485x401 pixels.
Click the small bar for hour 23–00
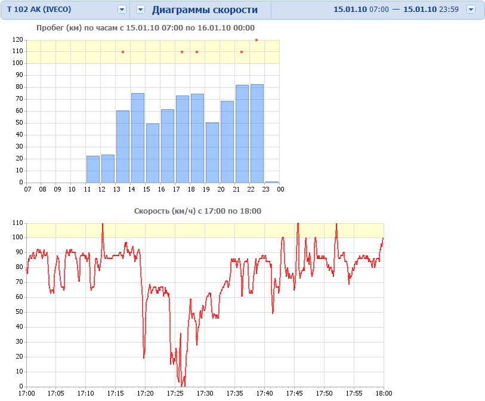tap(272, 182)
